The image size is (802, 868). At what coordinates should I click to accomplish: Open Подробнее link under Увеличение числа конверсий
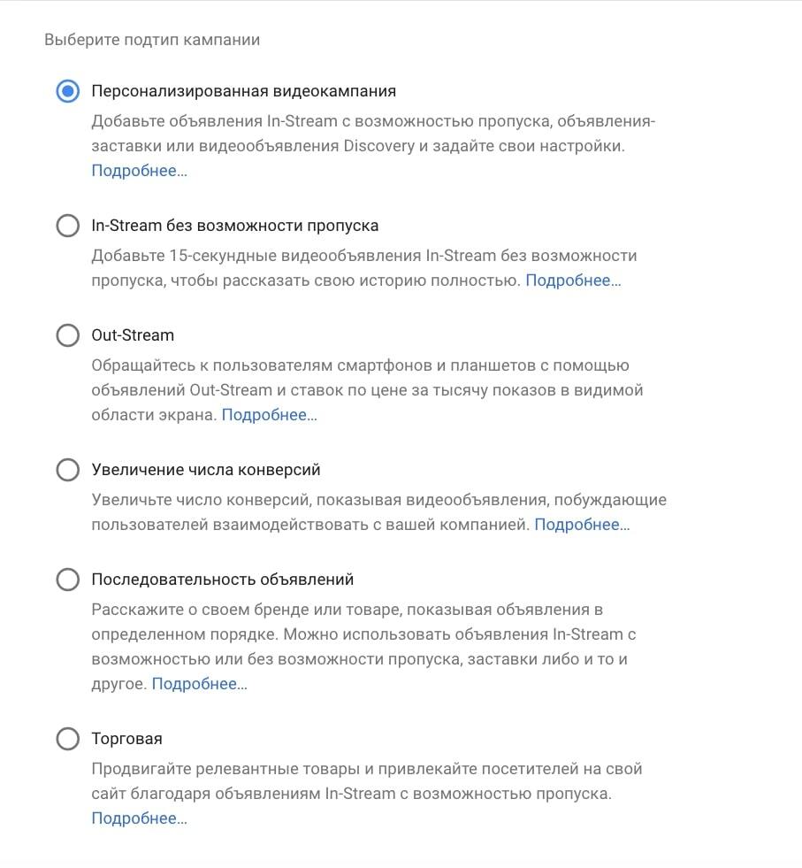click(x=582, y=524)
